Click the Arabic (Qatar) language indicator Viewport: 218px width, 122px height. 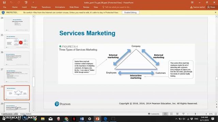pos(26,114)
